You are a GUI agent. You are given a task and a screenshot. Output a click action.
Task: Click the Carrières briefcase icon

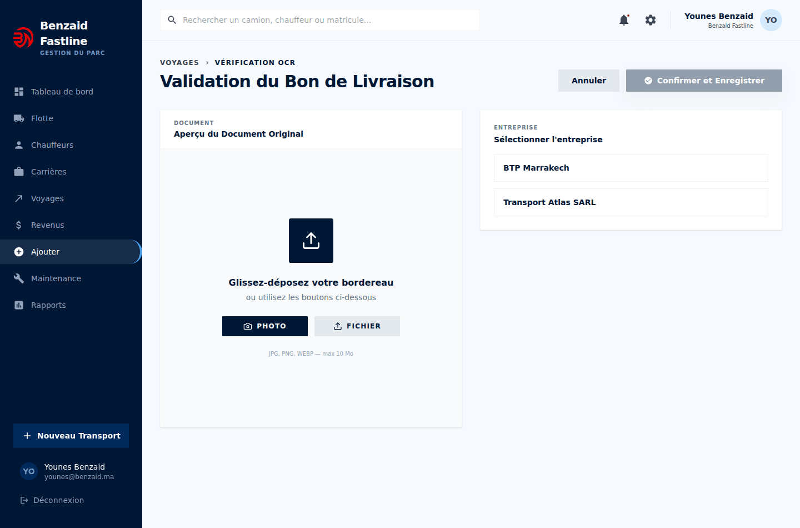click(x=19, y=172)
